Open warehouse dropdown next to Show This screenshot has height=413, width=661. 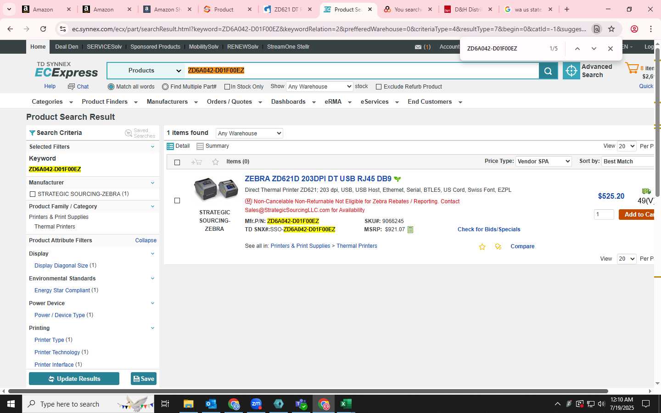(x=319, y=86)
